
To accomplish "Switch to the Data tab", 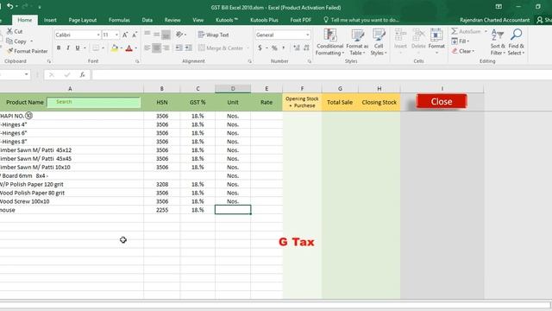I will [x=147, y=20].
